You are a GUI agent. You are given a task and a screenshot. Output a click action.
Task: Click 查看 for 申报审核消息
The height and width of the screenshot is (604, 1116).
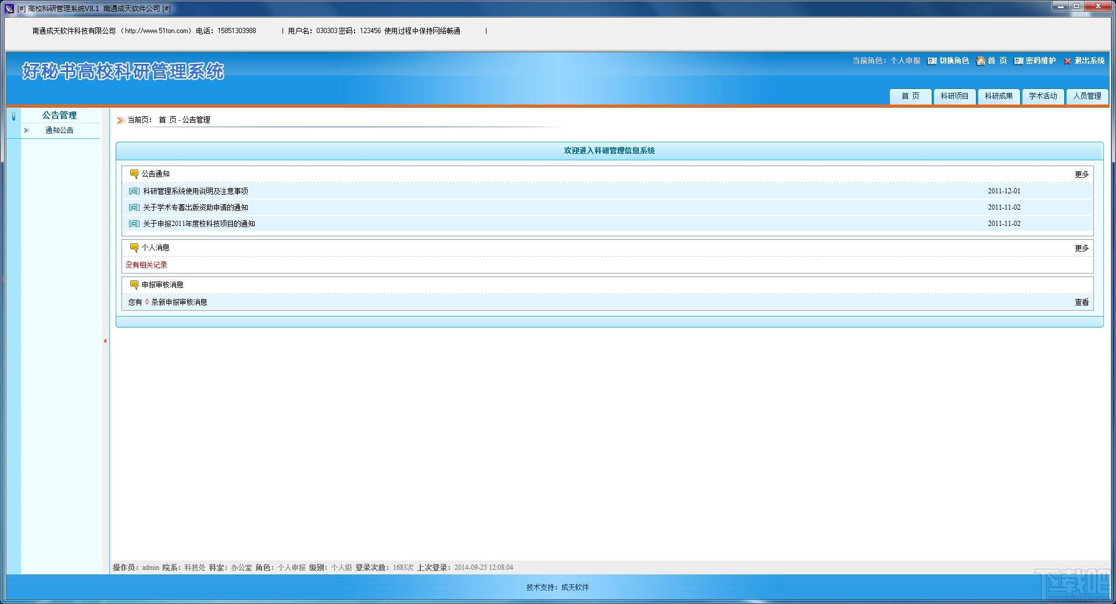click(x=1082, y=302)
